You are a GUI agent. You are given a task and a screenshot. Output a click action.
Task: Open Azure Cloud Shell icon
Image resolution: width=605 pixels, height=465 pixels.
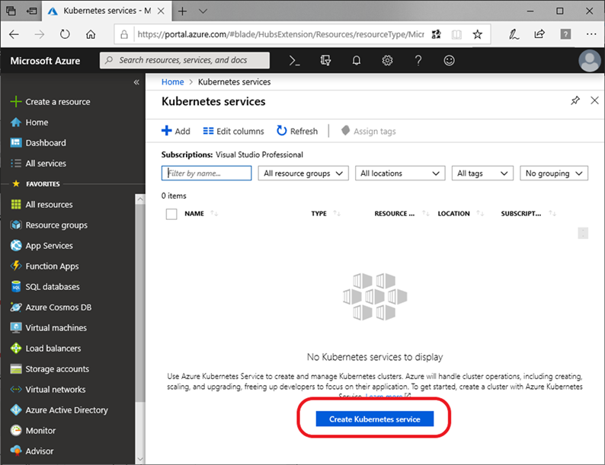coord(294,60)
